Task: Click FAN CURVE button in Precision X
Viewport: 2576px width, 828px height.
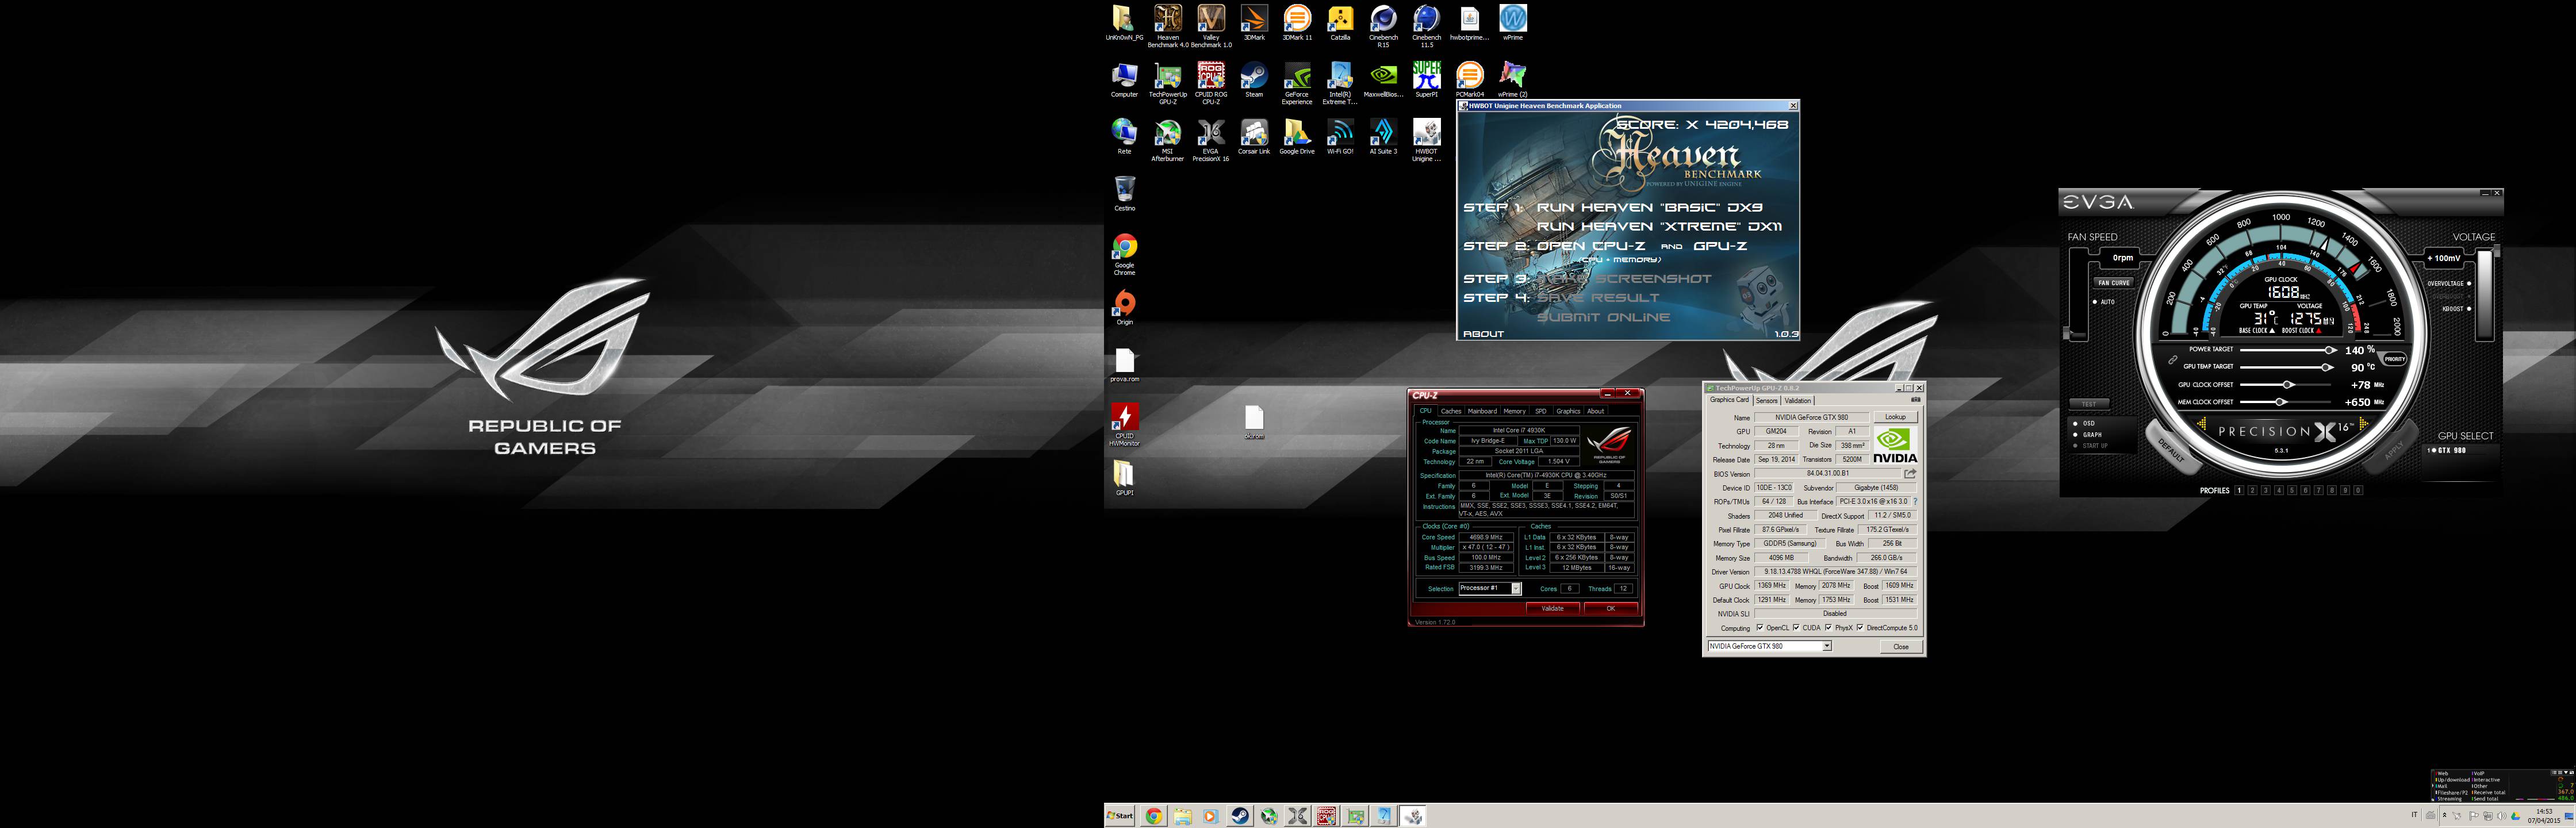Action: click(2114, 283)
